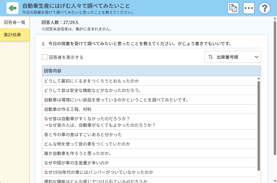This screenshot has width=277, height=183.
Task: Click the page scrollbar's top arrow
Action: [x=275, y=19]
